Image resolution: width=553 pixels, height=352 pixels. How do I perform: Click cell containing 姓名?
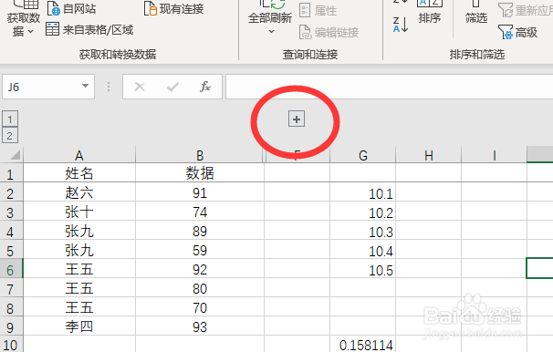coord(79,172)
